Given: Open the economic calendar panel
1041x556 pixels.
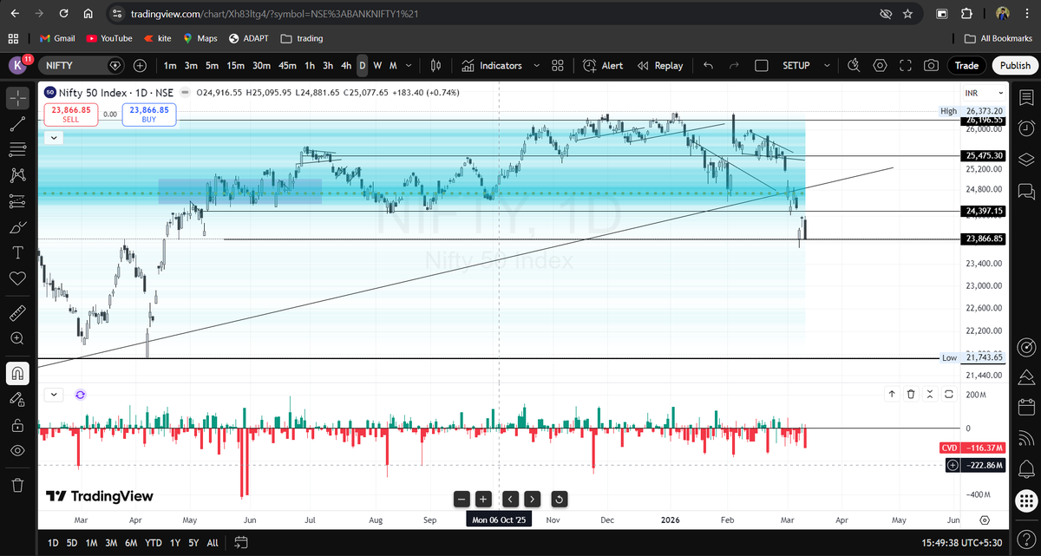Looking at the screenshot, I should click(1027, 406).
